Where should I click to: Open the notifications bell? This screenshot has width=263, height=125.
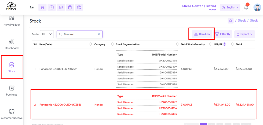pos(246,7)
